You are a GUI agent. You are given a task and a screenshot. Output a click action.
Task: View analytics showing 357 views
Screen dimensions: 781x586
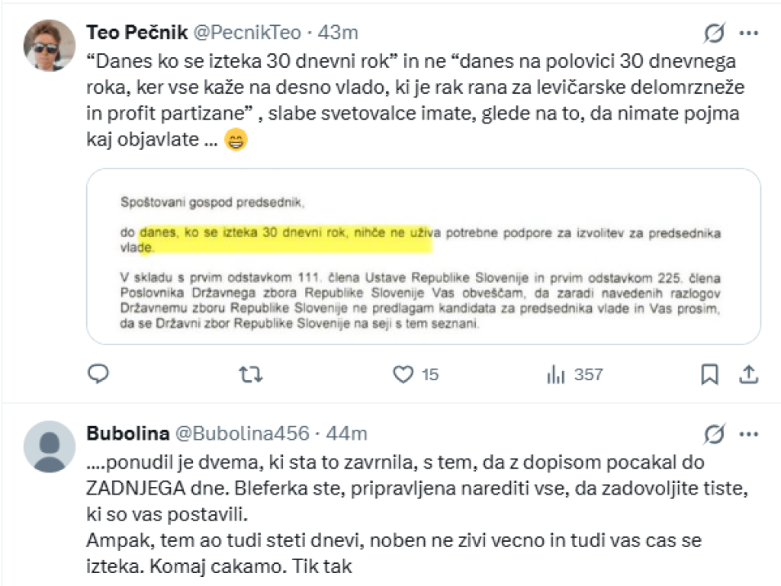click(555, 374)
